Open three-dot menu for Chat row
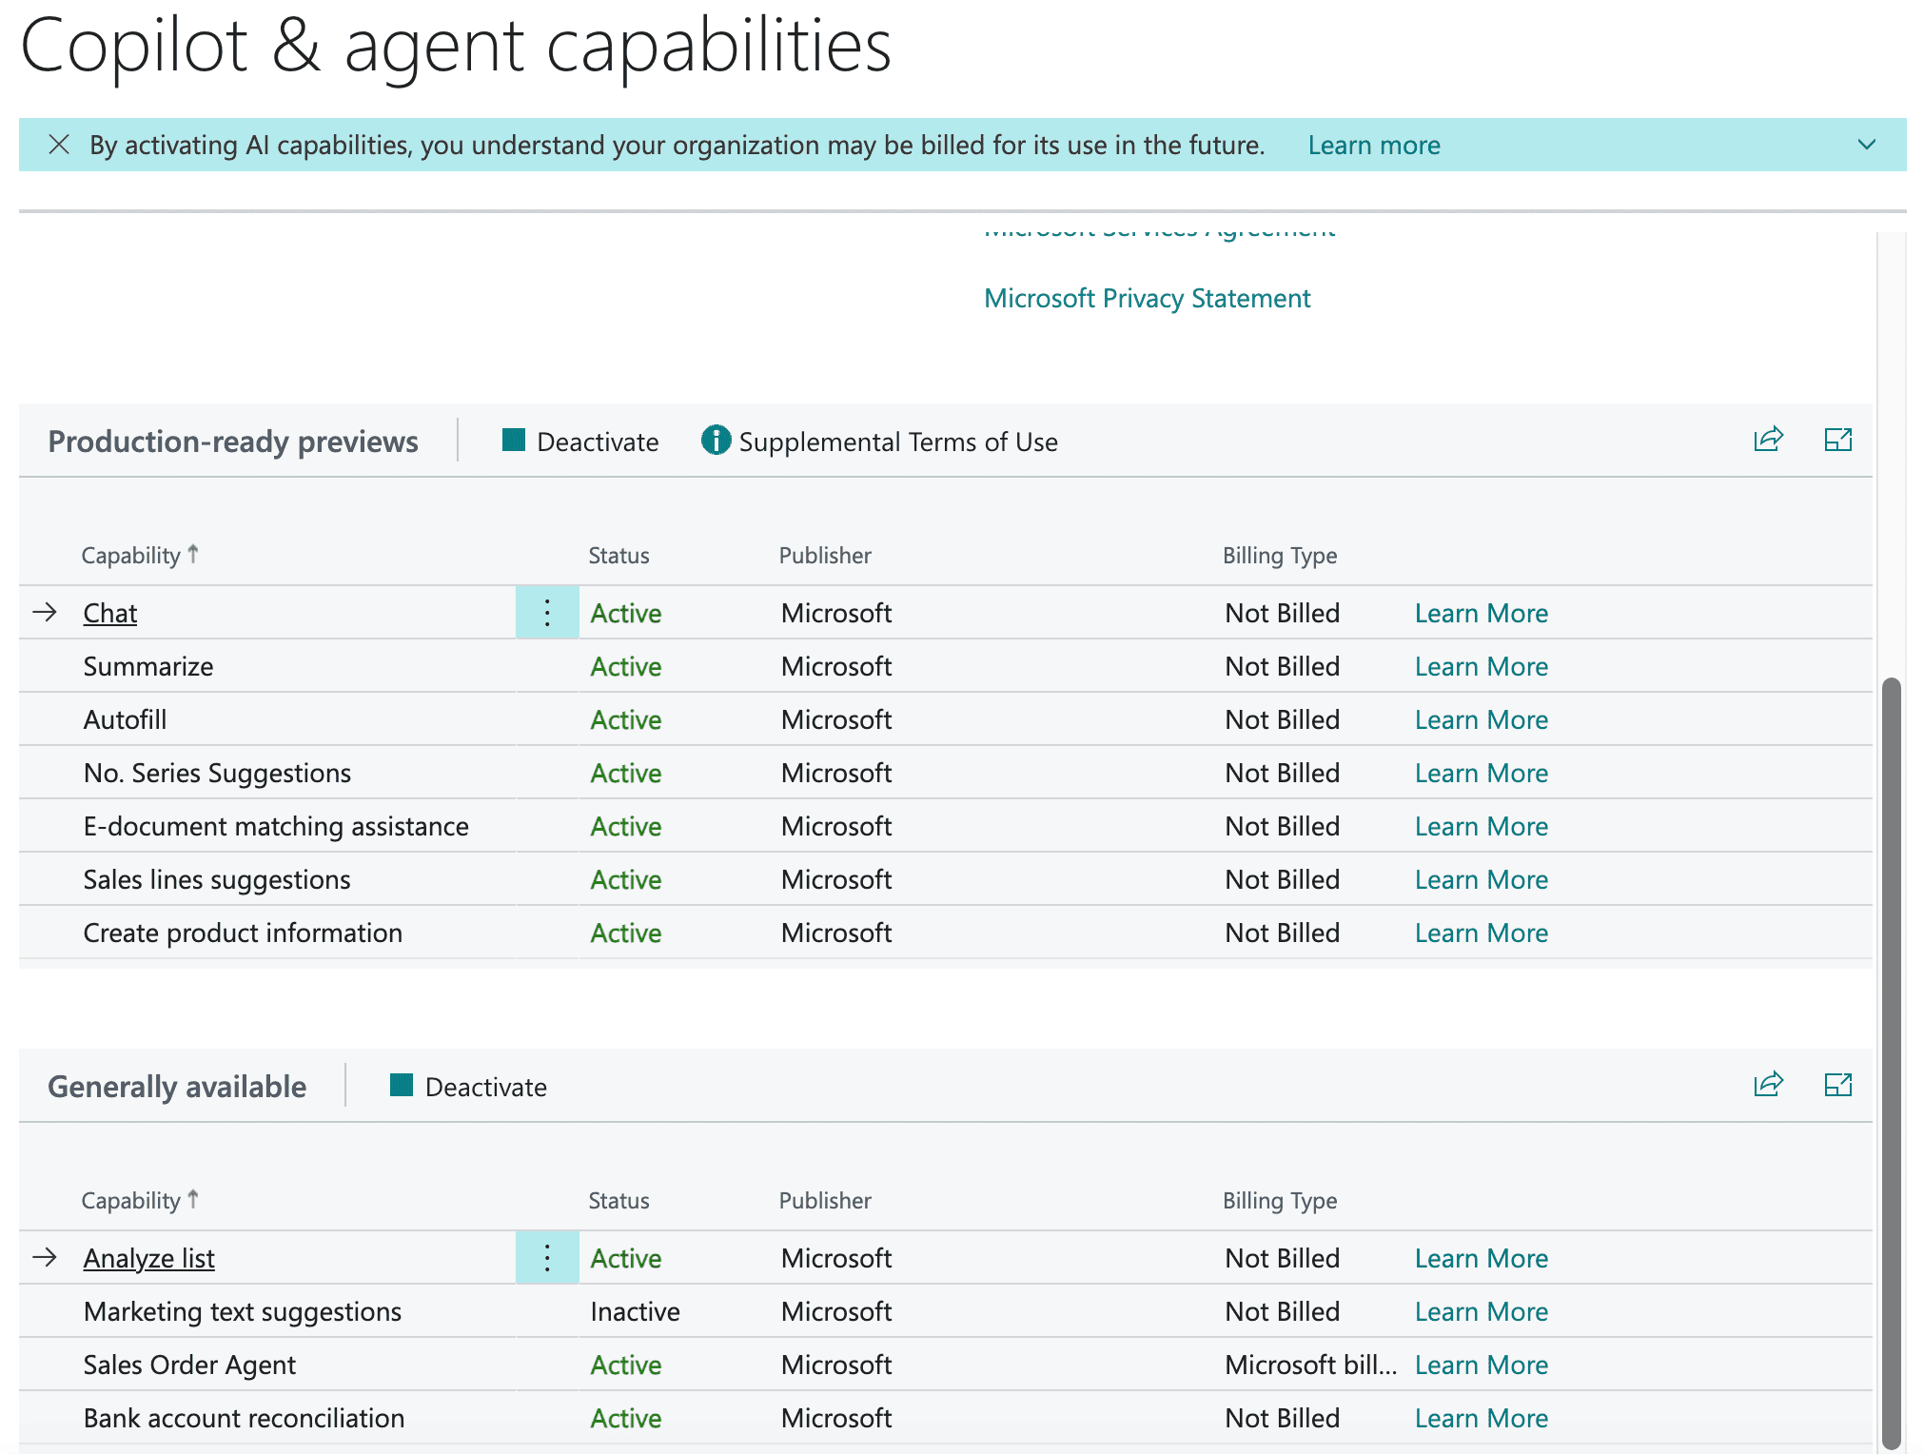This screenshot has height=1454, width=1924. tap(547, 613)
